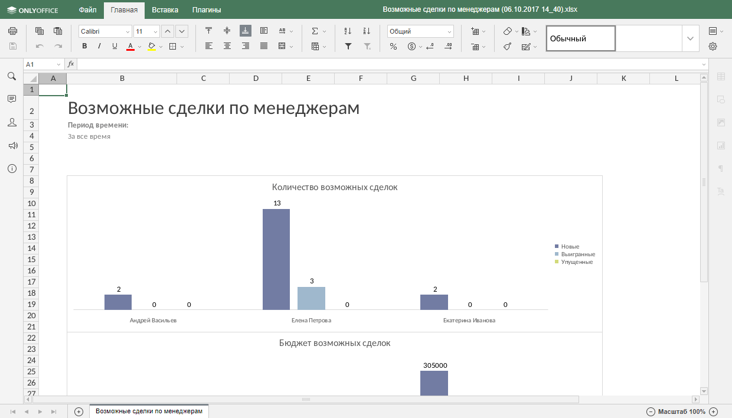Select the Возможные сделки по менеджерам sheet tab

point(149,411)
